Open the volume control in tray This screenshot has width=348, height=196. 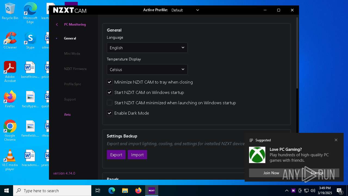[313, 191]
